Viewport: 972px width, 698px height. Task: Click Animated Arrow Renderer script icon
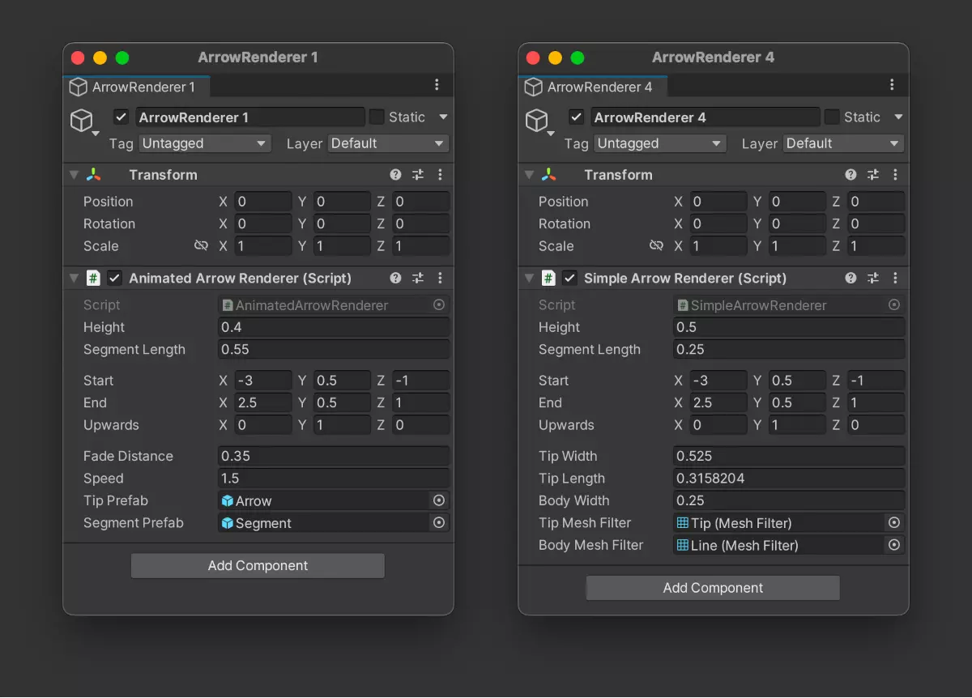click(x=93, y=278)
